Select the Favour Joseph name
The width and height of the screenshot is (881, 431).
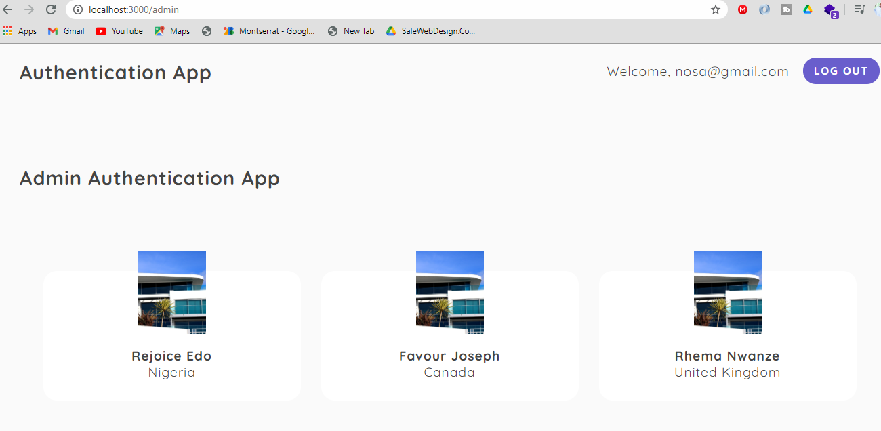pos(449,356)
